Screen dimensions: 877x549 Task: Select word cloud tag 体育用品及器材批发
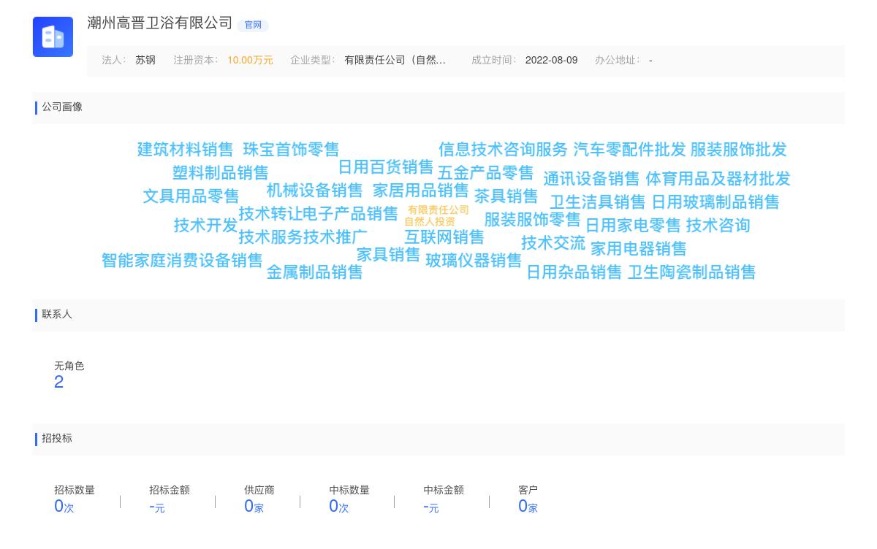718,179
